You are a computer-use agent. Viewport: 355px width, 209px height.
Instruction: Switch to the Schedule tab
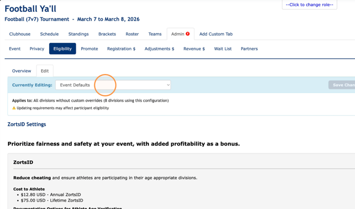point(49,34)
